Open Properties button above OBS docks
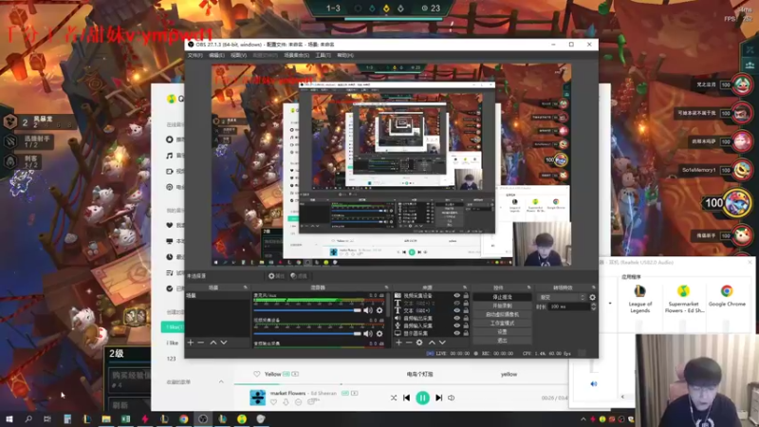 tap(276, 276)
